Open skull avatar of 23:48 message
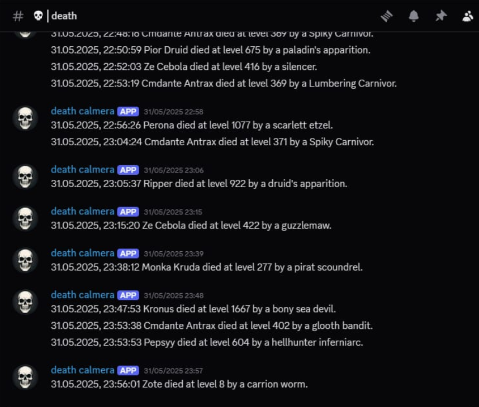This screenshot has height=407, width=479. point(25,302)
